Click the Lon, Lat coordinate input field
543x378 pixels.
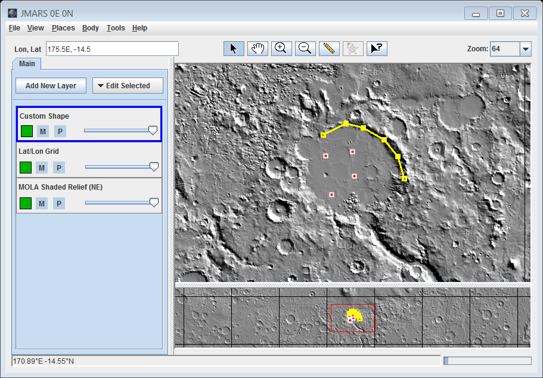(x=112, y=49)
